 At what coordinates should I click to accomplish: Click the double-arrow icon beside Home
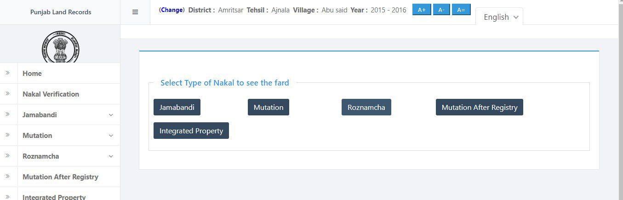[x=8, y=73]
